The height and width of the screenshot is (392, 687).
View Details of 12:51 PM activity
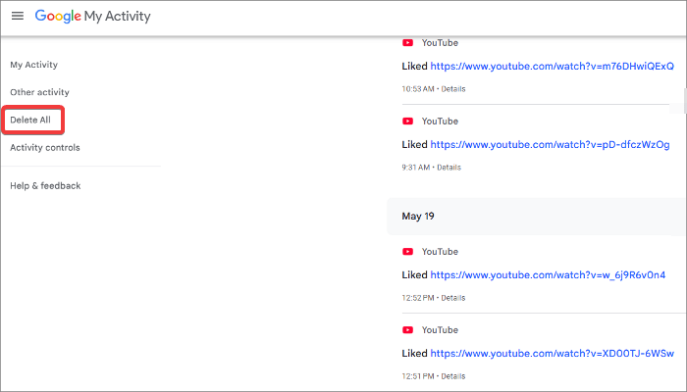tap(453, 375)
